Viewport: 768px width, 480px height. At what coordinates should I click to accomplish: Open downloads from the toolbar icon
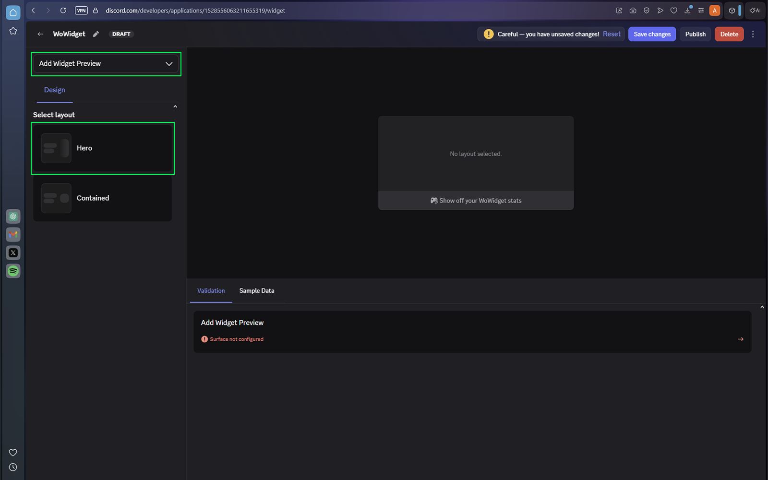click(x=688, y=11)
